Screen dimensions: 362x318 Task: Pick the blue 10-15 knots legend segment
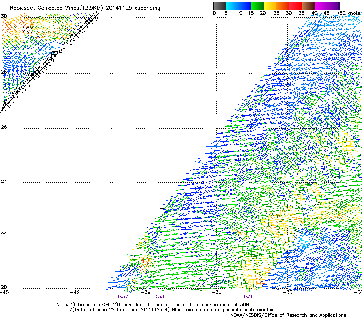pyautogui.click(x=245, y=6)
